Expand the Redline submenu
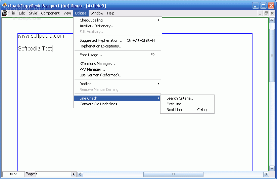 117,84
